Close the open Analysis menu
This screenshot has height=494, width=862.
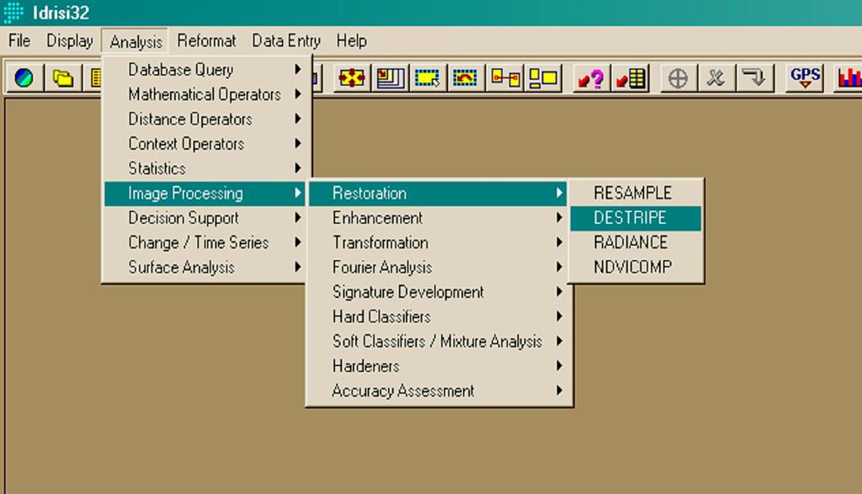tap(136, 41)
